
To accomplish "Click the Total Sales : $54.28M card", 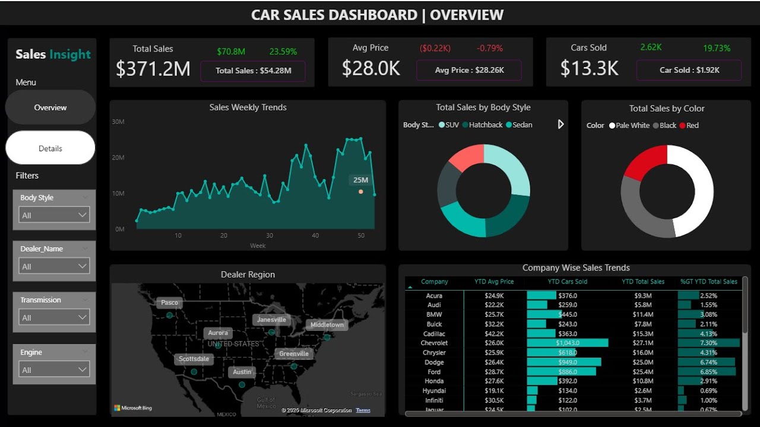I will point(253,71).
